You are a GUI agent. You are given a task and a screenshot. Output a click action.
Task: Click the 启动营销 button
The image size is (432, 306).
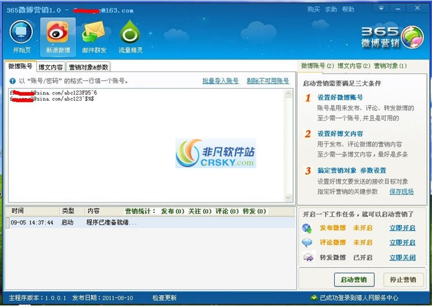coord(354,280)
